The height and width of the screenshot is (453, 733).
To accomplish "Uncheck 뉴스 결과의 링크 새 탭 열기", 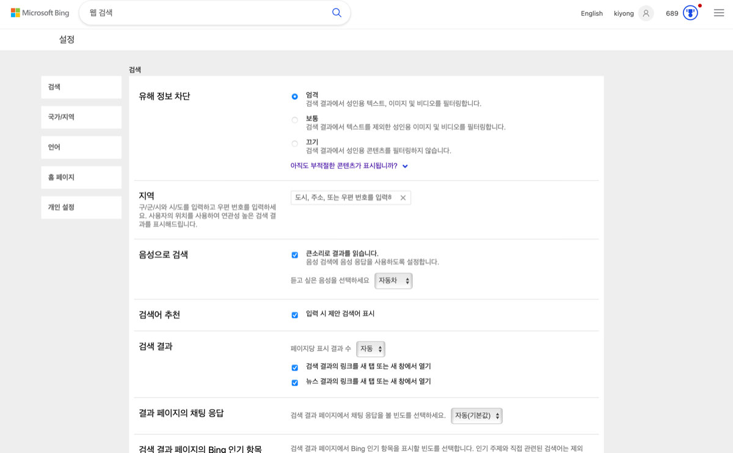I will coord(294,383).
